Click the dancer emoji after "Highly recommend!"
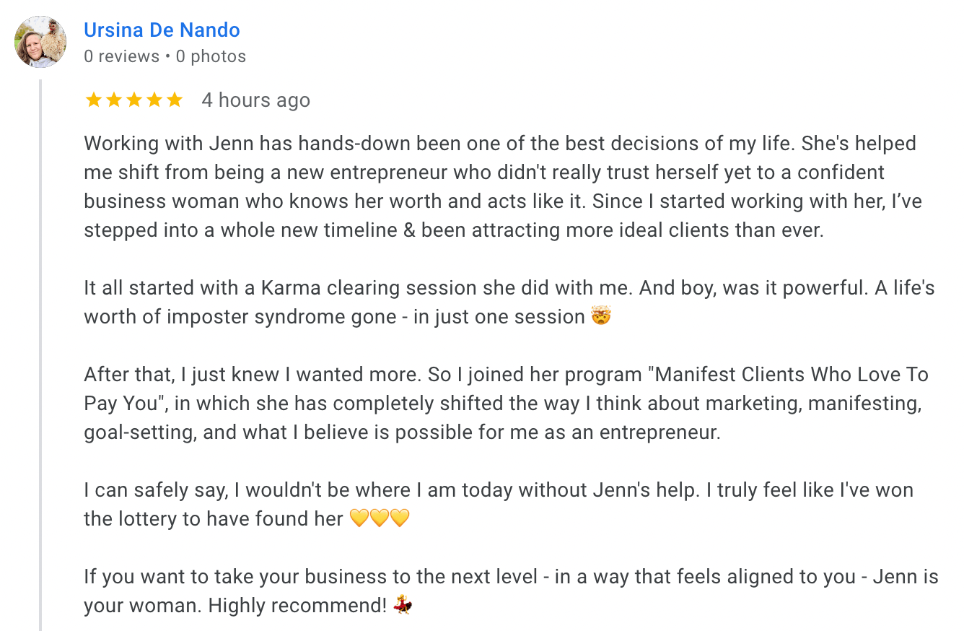The width and height of the screenshot is (964, 631). pyautogui.click(x=403, y=605)
